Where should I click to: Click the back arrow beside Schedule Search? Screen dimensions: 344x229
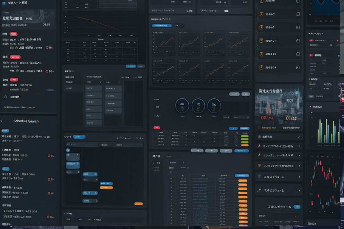2,121
